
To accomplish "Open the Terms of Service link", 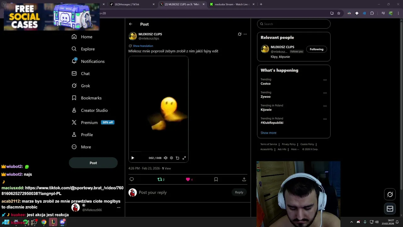I will click(x=269, y=144).
